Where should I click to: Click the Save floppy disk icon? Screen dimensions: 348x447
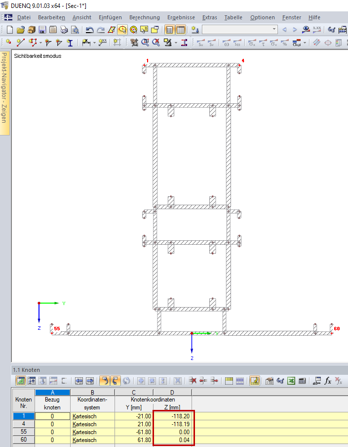pyautogui.click(x=42, y=30)
